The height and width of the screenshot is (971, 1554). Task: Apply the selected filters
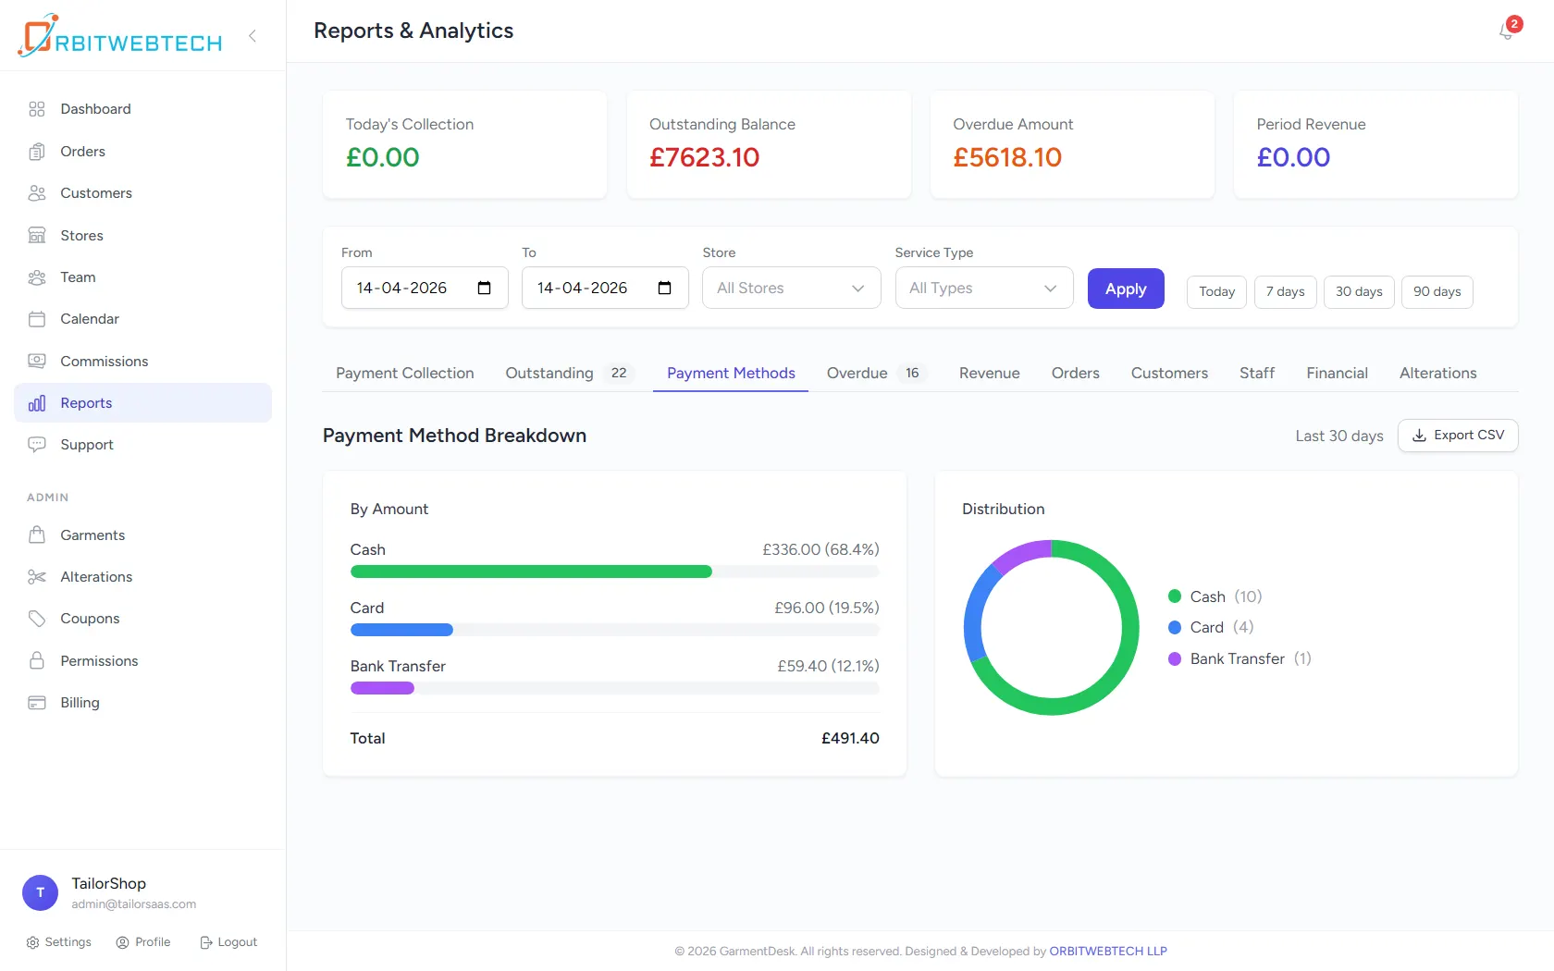(x=1126, y=289)
